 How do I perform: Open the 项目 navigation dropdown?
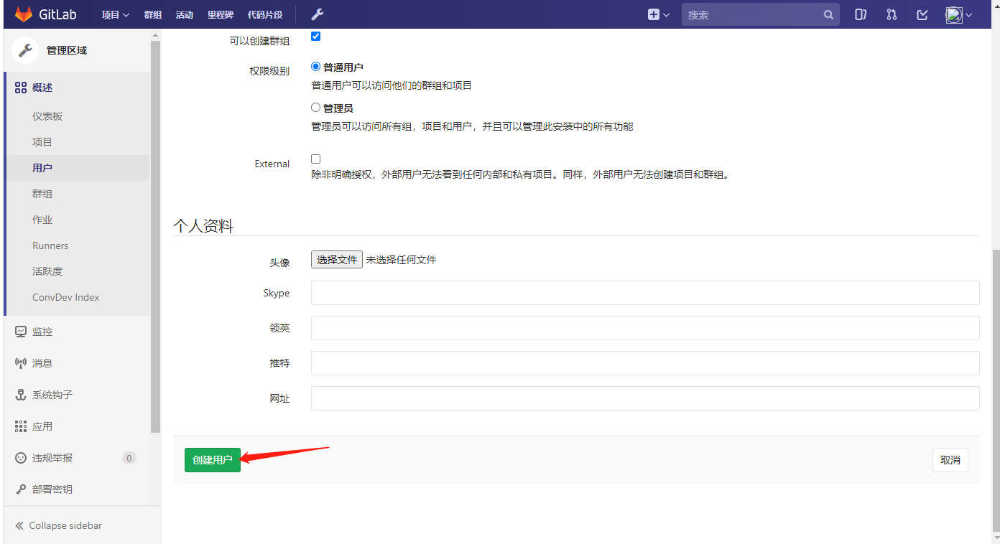(115, 14)
